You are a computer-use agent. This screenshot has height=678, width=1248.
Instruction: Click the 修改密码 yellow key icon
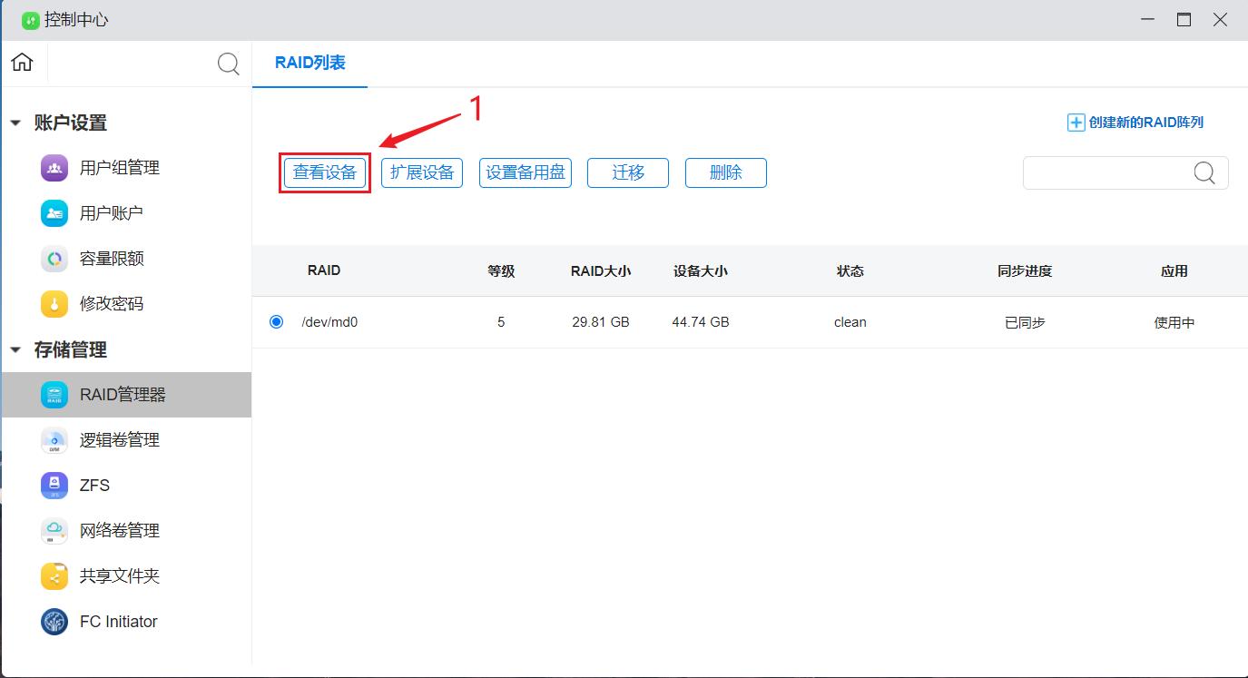(54, 304)
